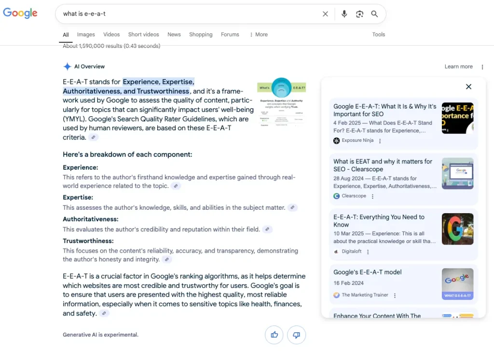Open 'E-E-A-T: Everything You Need to Know'
Image resolution: width=494 pixels, height=352 pixels.
click(379, 221)
